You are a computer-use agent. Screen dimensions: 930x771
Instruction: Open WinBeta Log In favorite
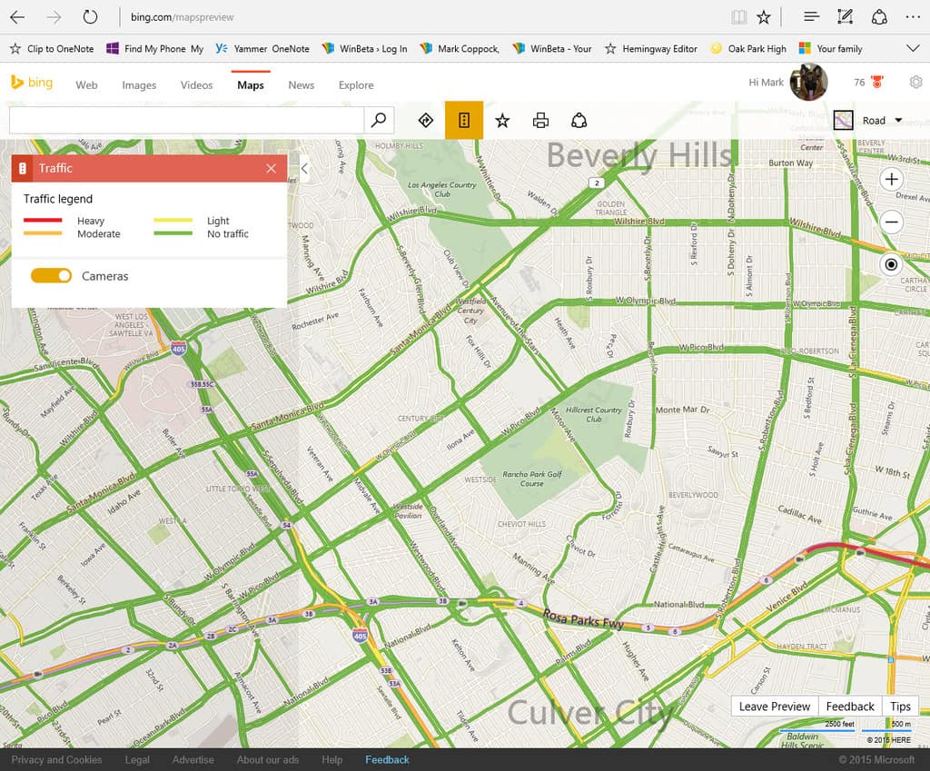pos(364,49)
